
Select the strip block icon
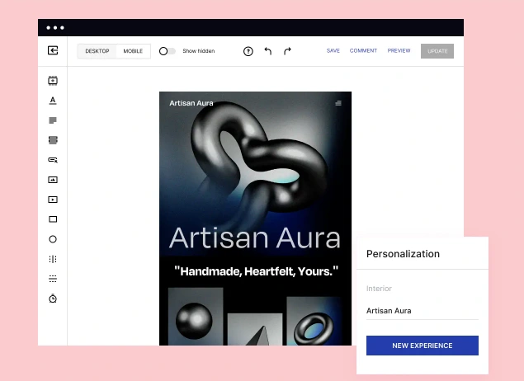pyautogui.click(x=53, y=140)
